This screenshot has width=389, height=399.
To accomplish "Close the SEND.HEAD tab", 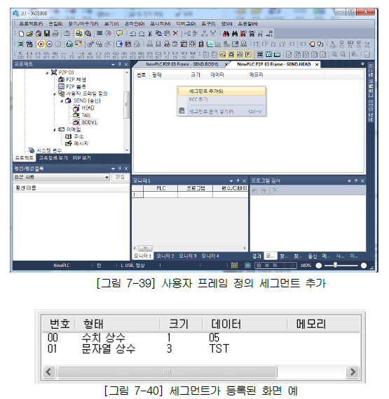I will [x=317, y=65].
